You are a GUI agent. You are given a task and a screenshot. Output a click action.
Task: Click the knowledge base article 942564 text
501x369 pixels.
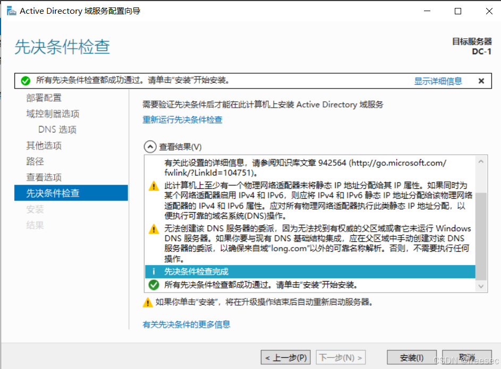tap(305, 168)
